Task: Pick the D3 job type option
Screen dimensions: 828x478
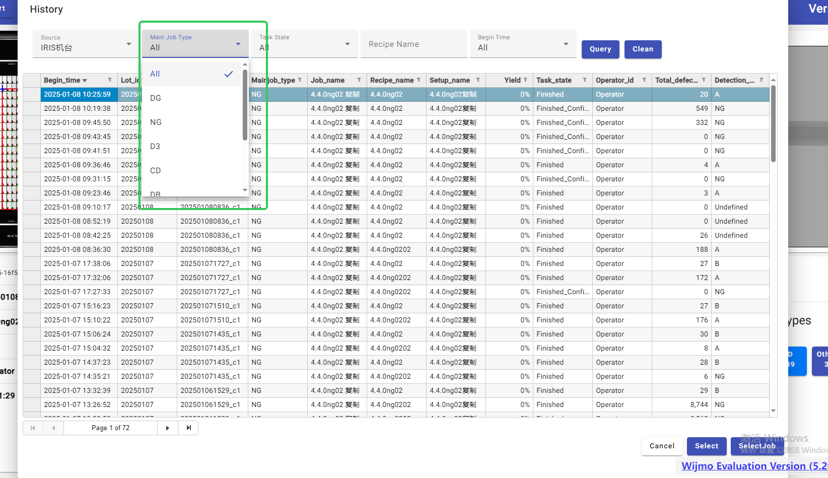Action: point(155,147)
